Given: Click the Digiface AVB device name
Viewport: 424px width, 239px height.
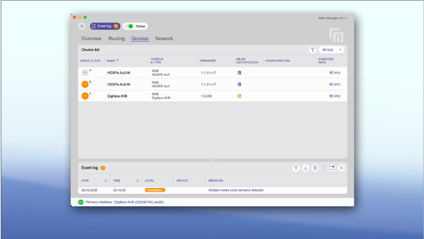Looking at the screenshot, I should click(x=117, y=96).
